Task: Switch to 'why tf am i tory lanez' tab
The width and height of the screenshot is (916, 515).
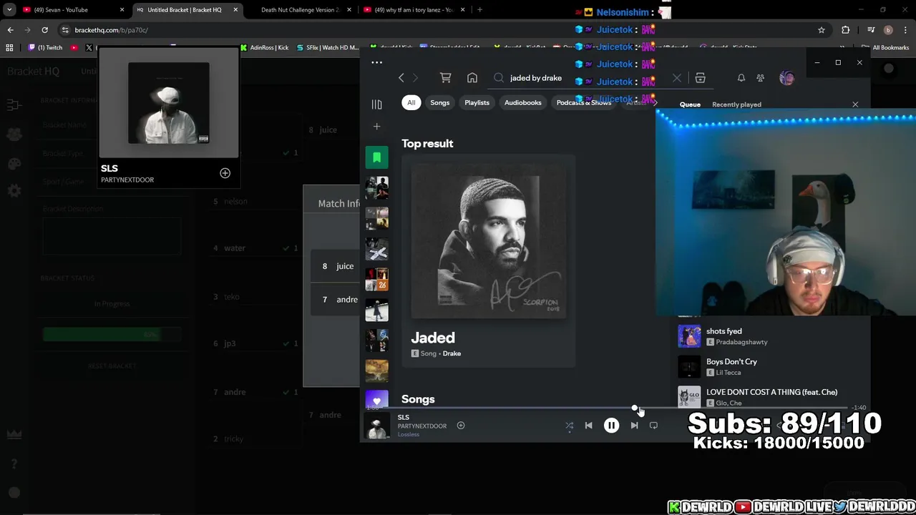Action: (x=414, y=10)
